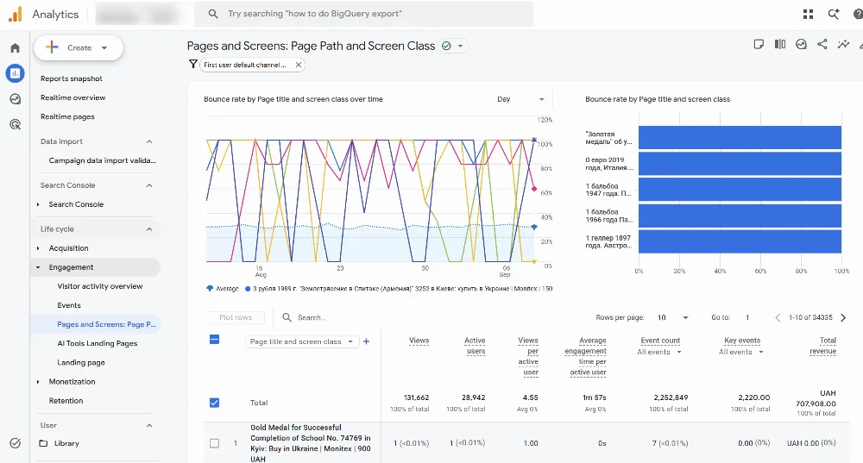Uncheck the Total row checkbox
The width and height of the screenshot is (863, 463).
click(x=215, y=403)
